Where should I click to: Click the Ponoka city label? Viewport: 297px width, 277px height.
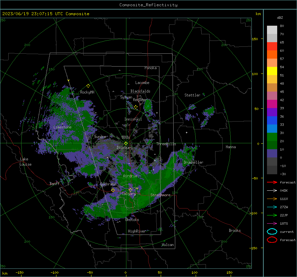(x=150, y=68)
